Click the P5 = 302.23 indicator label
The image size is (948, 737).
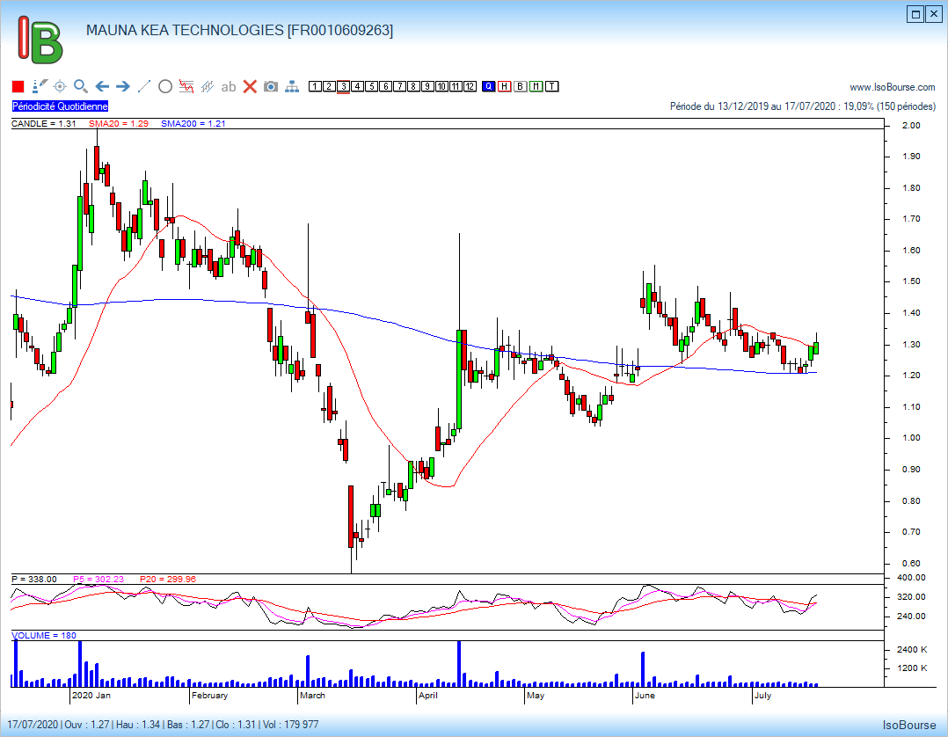click(98, 580)
